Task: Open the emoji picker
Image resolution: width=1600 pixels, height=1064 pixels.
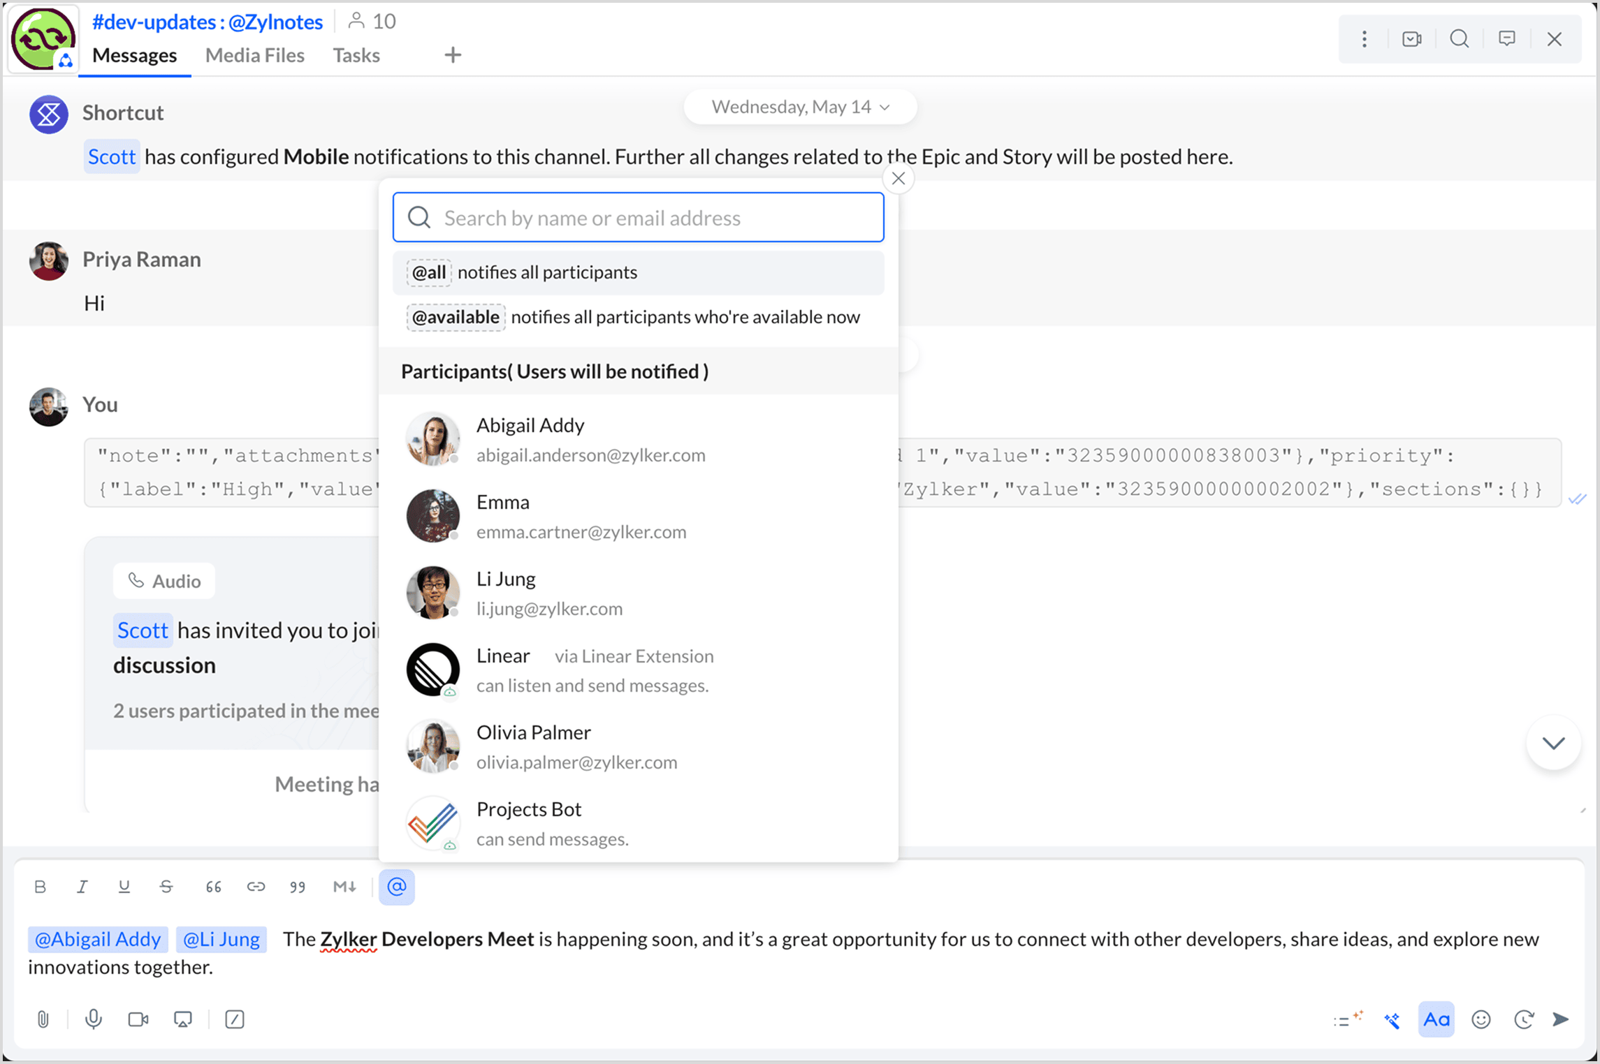Action: [1481, 1019]
